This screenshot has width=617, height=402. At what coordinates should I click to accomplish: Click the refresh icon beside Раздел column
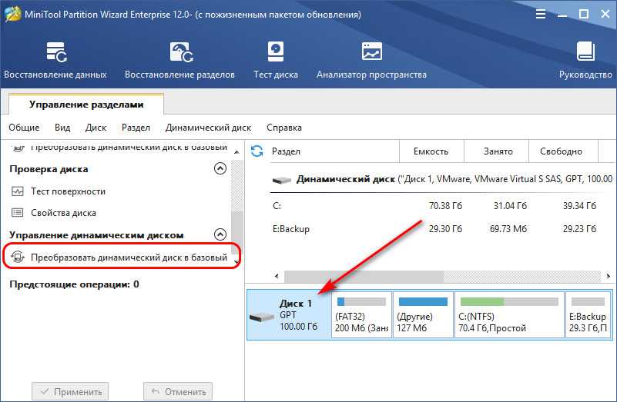click(x=257, y=151)
